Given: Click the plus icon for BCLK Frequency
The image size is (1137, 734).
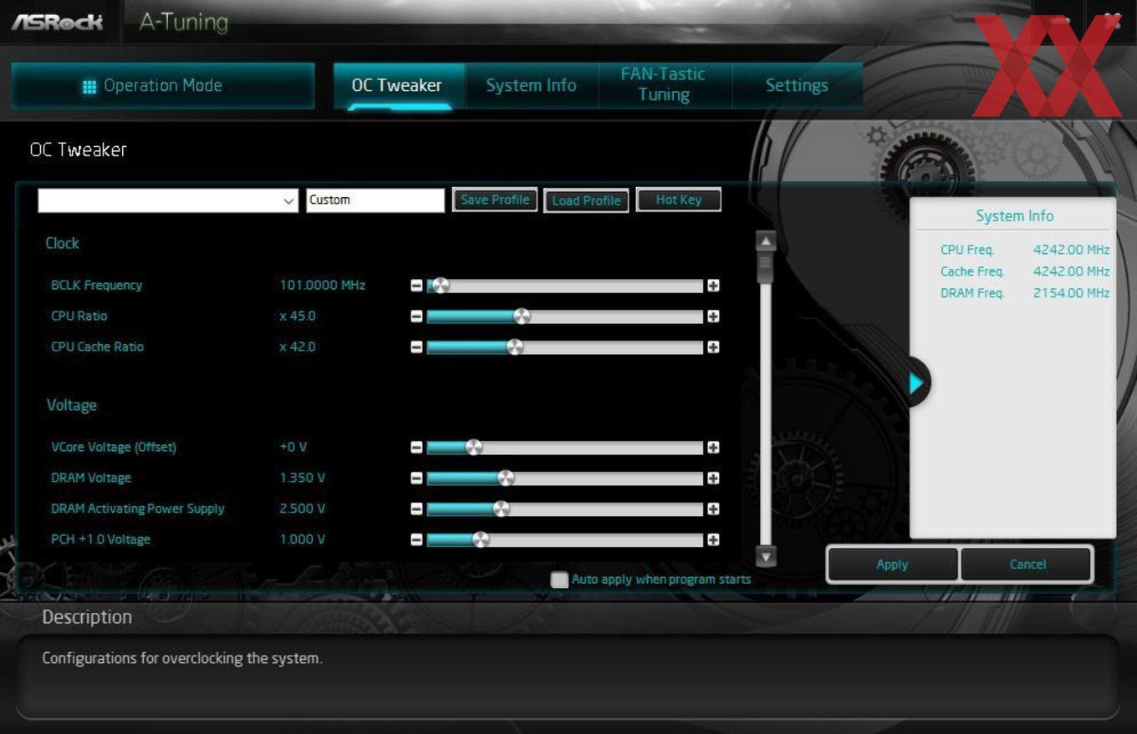Looking at the screenshot, I should point(713,286).
